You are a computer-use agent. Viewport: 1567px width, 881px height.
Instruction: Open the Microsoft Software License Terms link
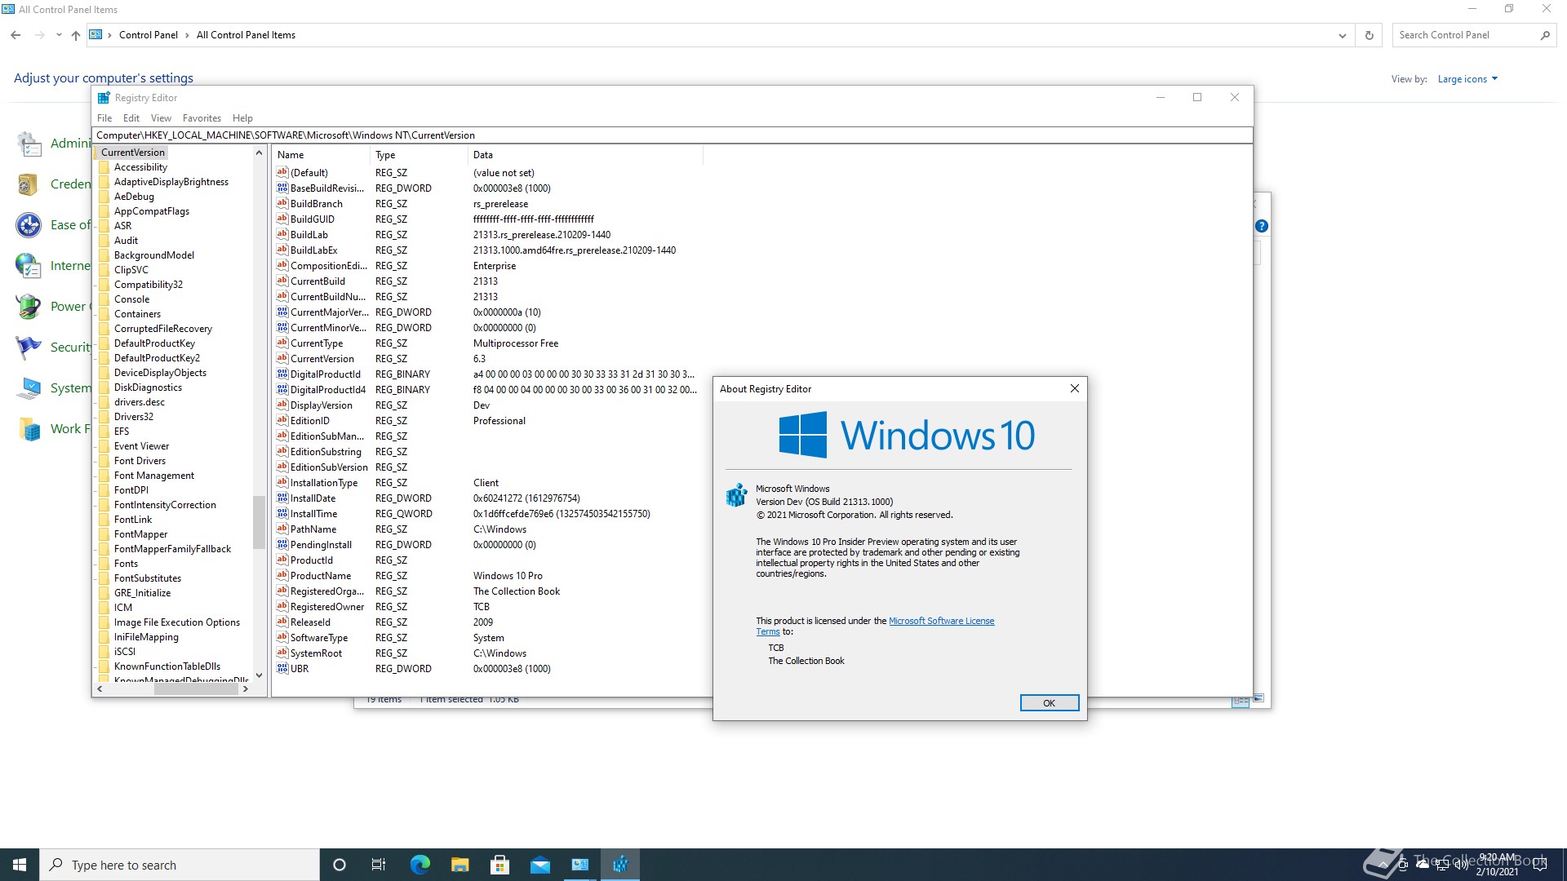[941, 621]
